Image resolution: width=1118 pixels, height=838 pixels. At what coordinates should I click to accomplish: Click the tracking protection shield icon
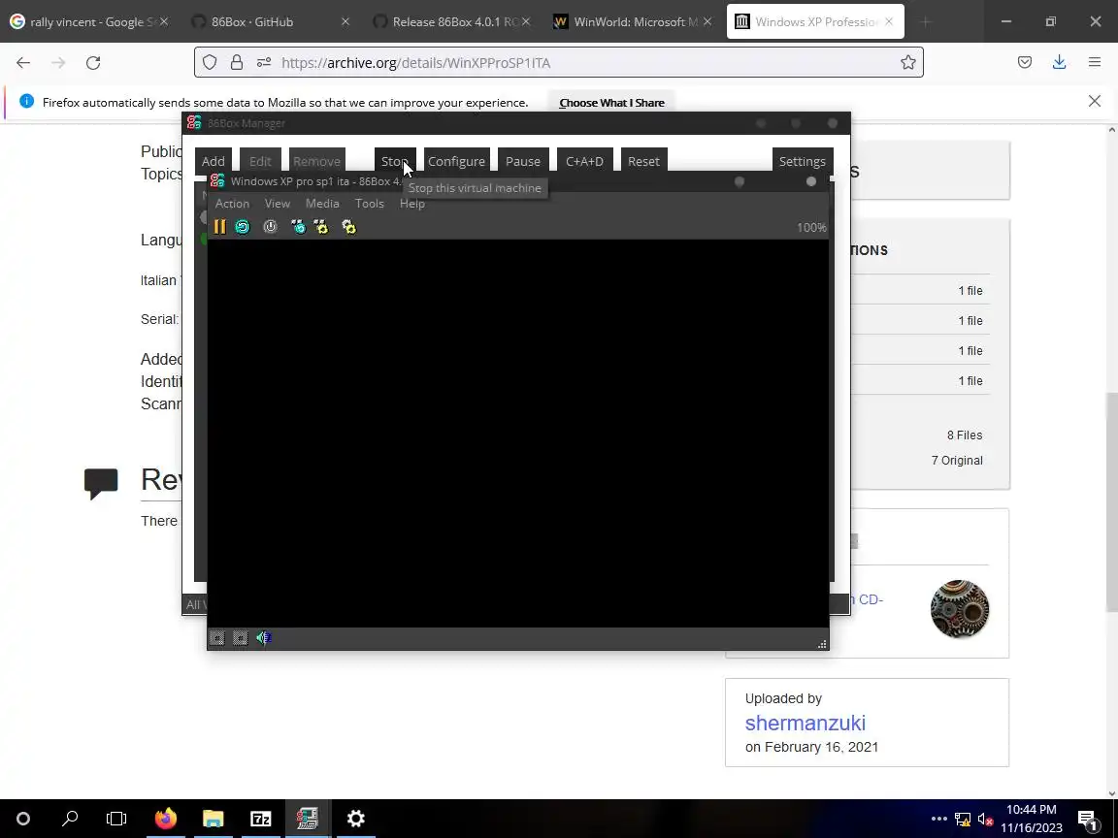pos(210,63)
